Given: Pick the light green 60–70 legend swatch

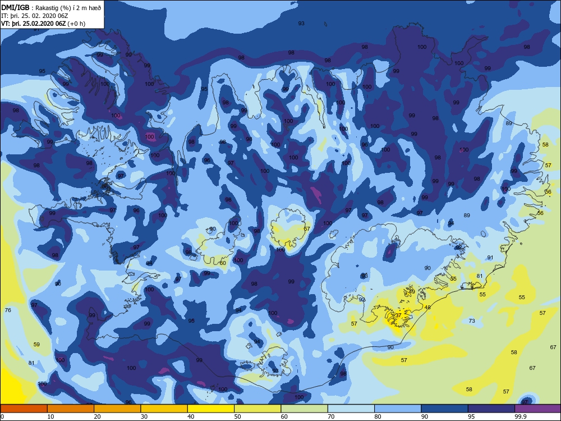Looking at the screenshot, I should point(304,409).
